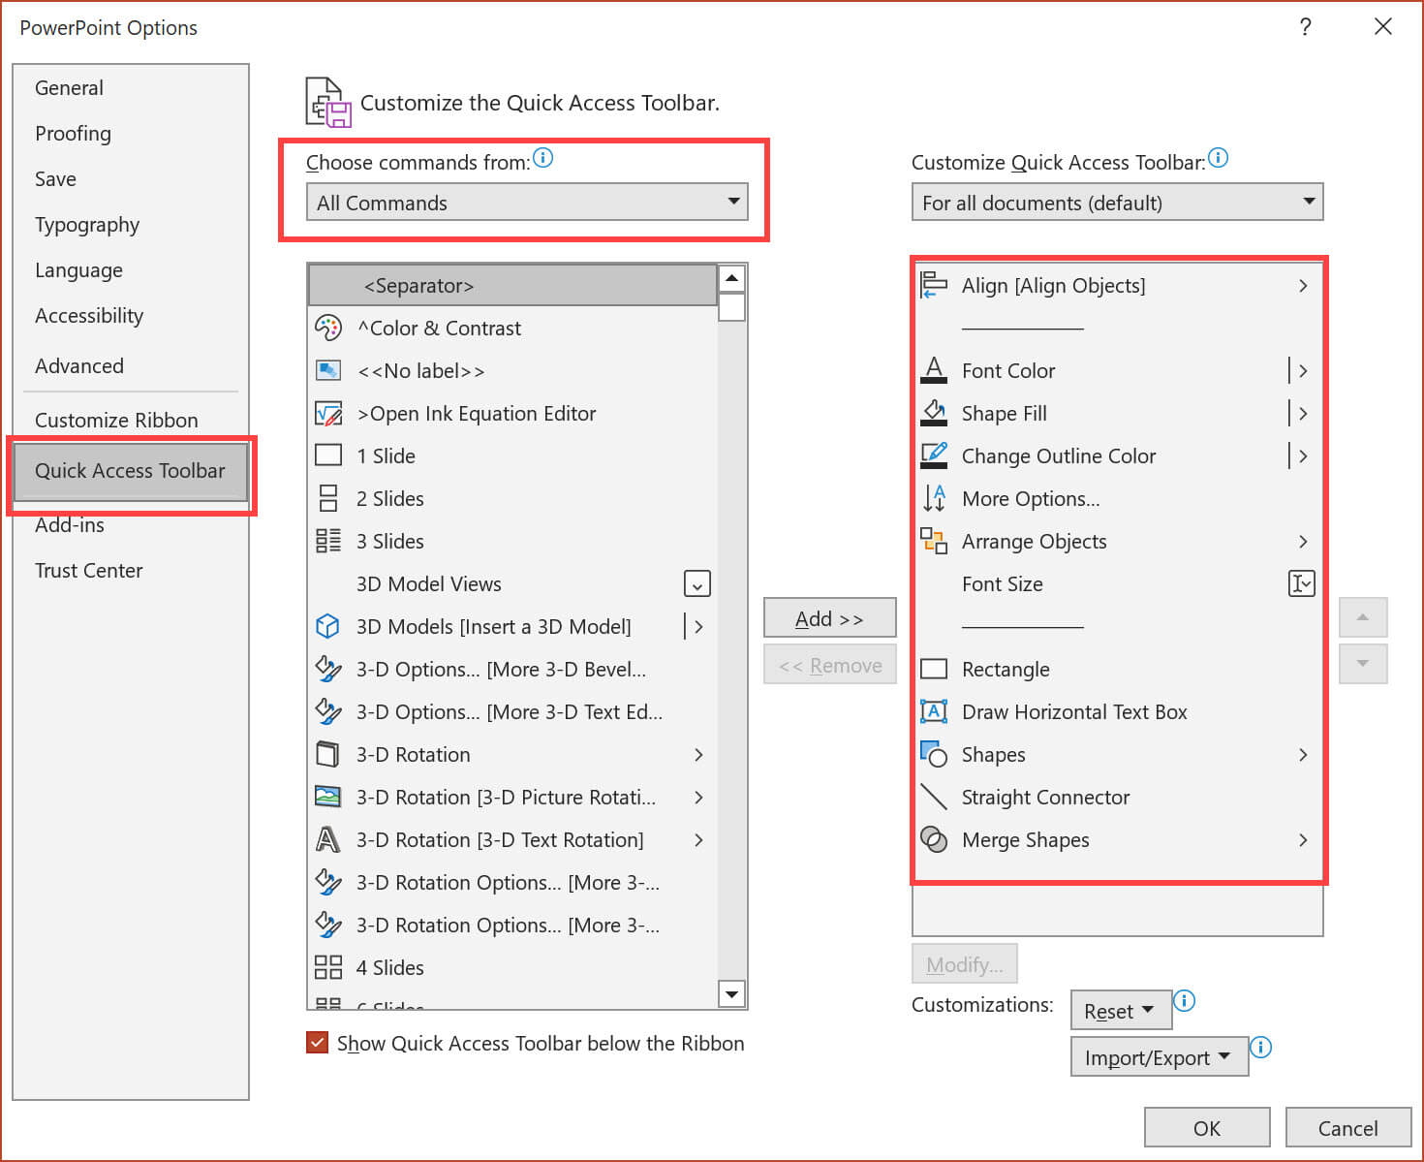
Task: Click the No label command icon
Action: [x=328, y=370]
